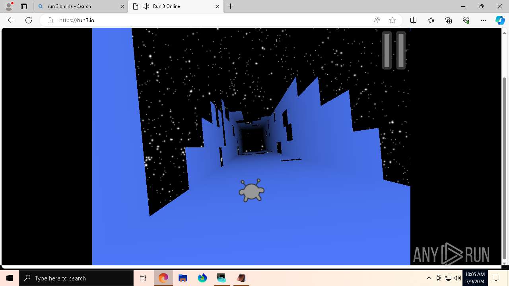Open the notification center
This screenshot has height=286, width=509.
(496, 278)
